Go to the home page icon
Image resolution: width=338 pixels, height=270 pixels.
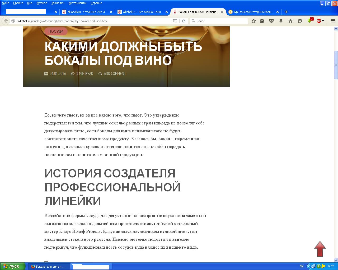pos(290,21)
